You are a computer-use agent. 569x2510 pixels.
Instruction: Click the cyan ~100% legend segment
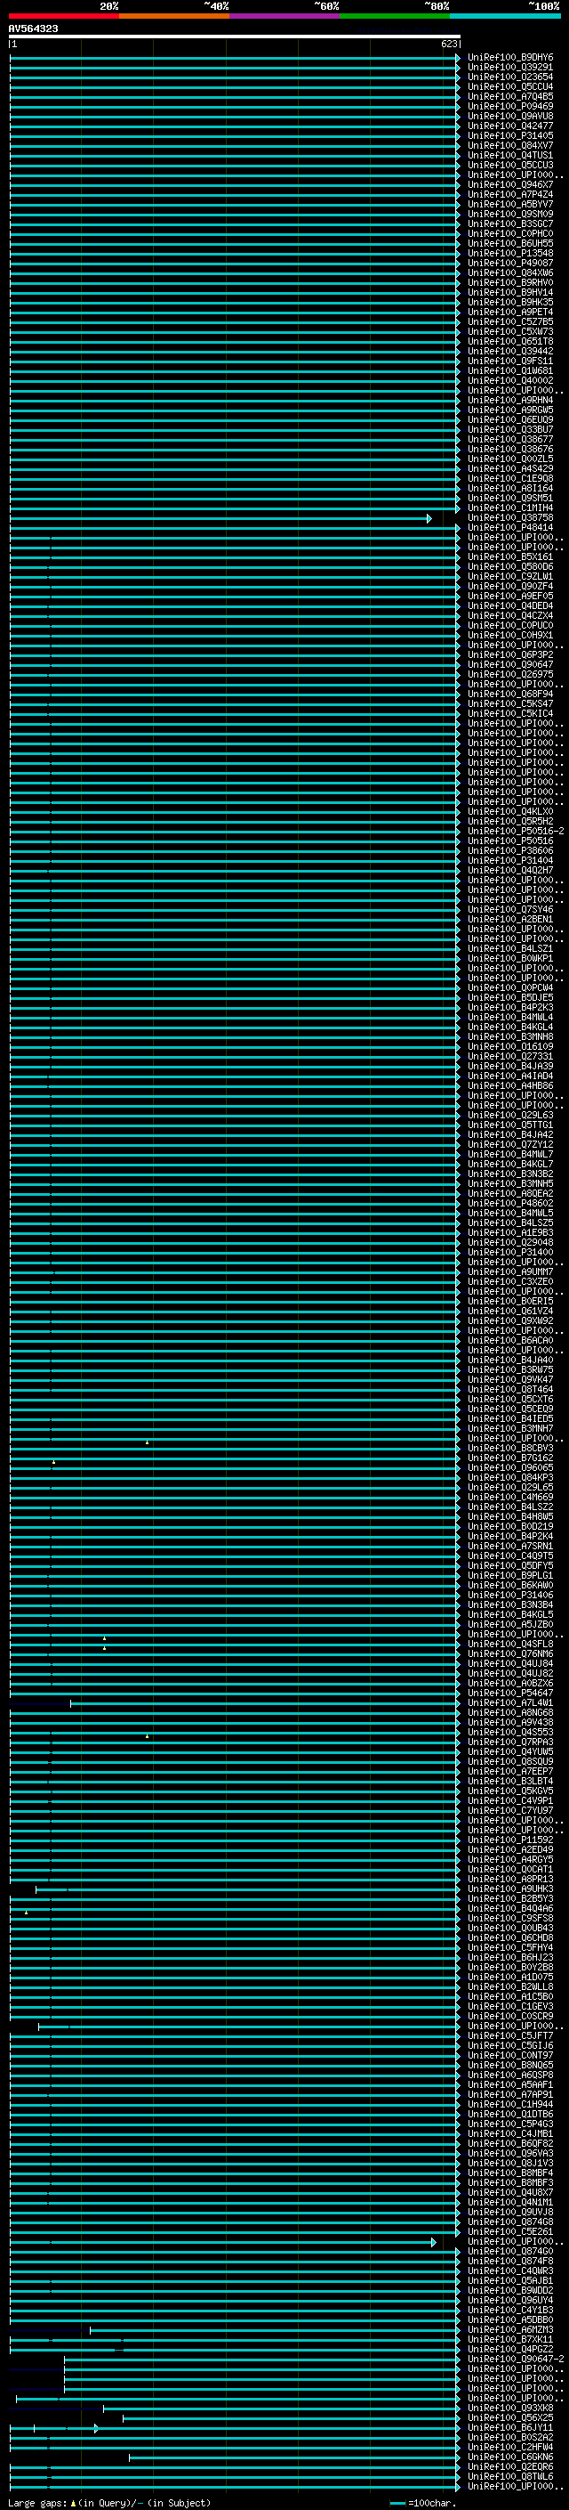coord(505,16)
